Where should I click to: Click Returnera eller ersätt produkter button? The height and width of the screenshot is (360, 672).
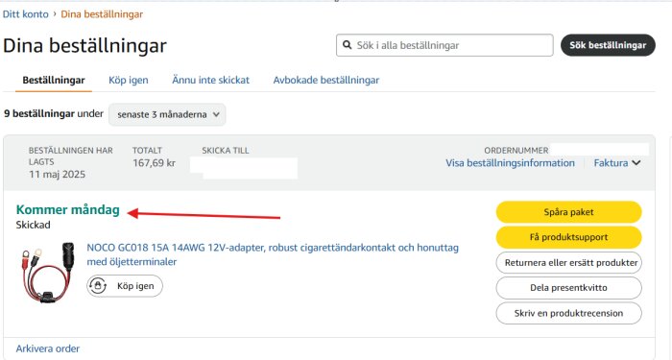tap(568, 262)
